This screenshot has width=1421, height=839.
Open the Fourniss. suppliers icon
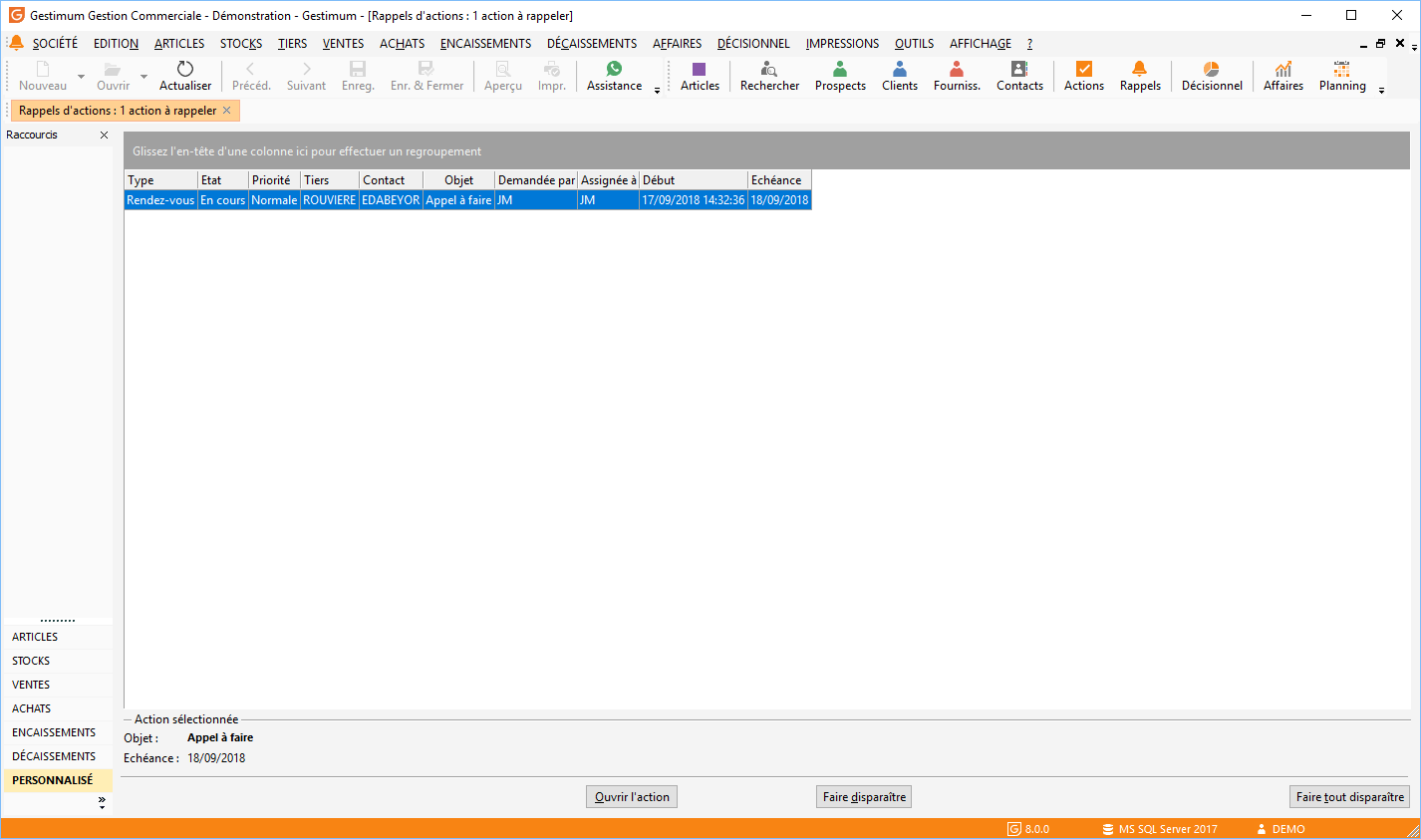click(x=957, y=69)
